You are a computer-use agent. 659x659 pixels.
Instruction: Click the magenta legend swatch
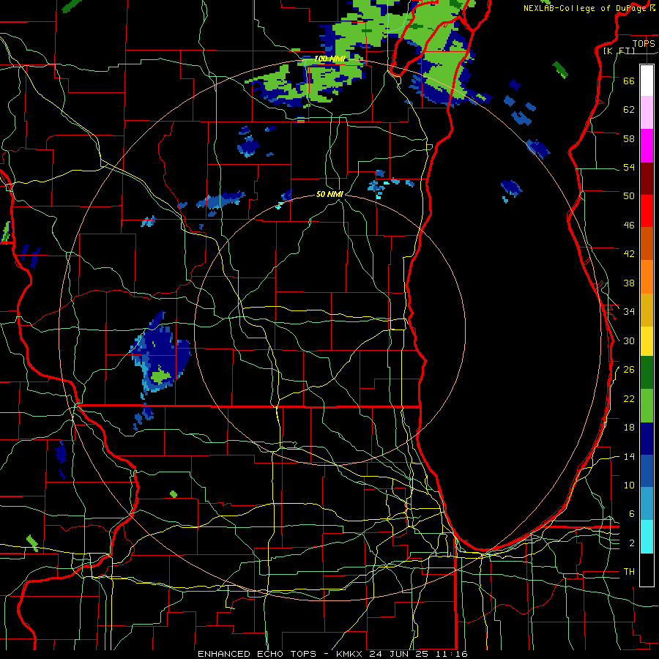click(647, 146)
